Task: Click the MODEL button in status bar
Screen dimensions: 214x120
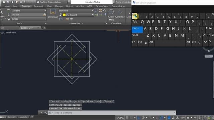Action: 120,118
